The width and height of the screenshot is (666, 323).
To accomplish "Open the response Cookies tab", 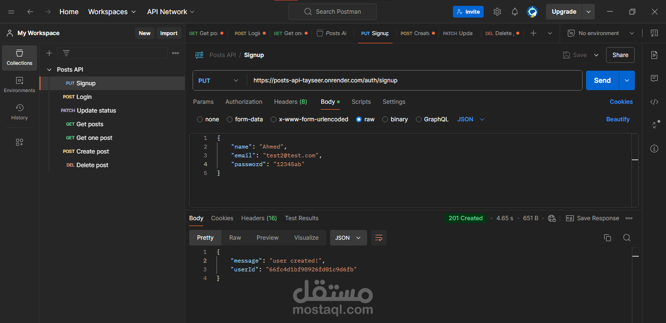I will tap(222, 218).
